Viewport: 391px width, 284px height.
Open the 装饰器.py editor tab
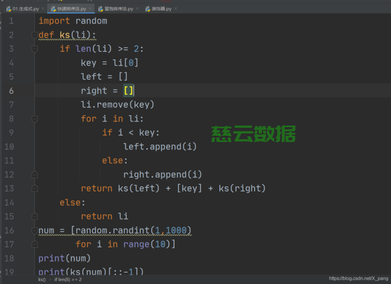[162, 9]
